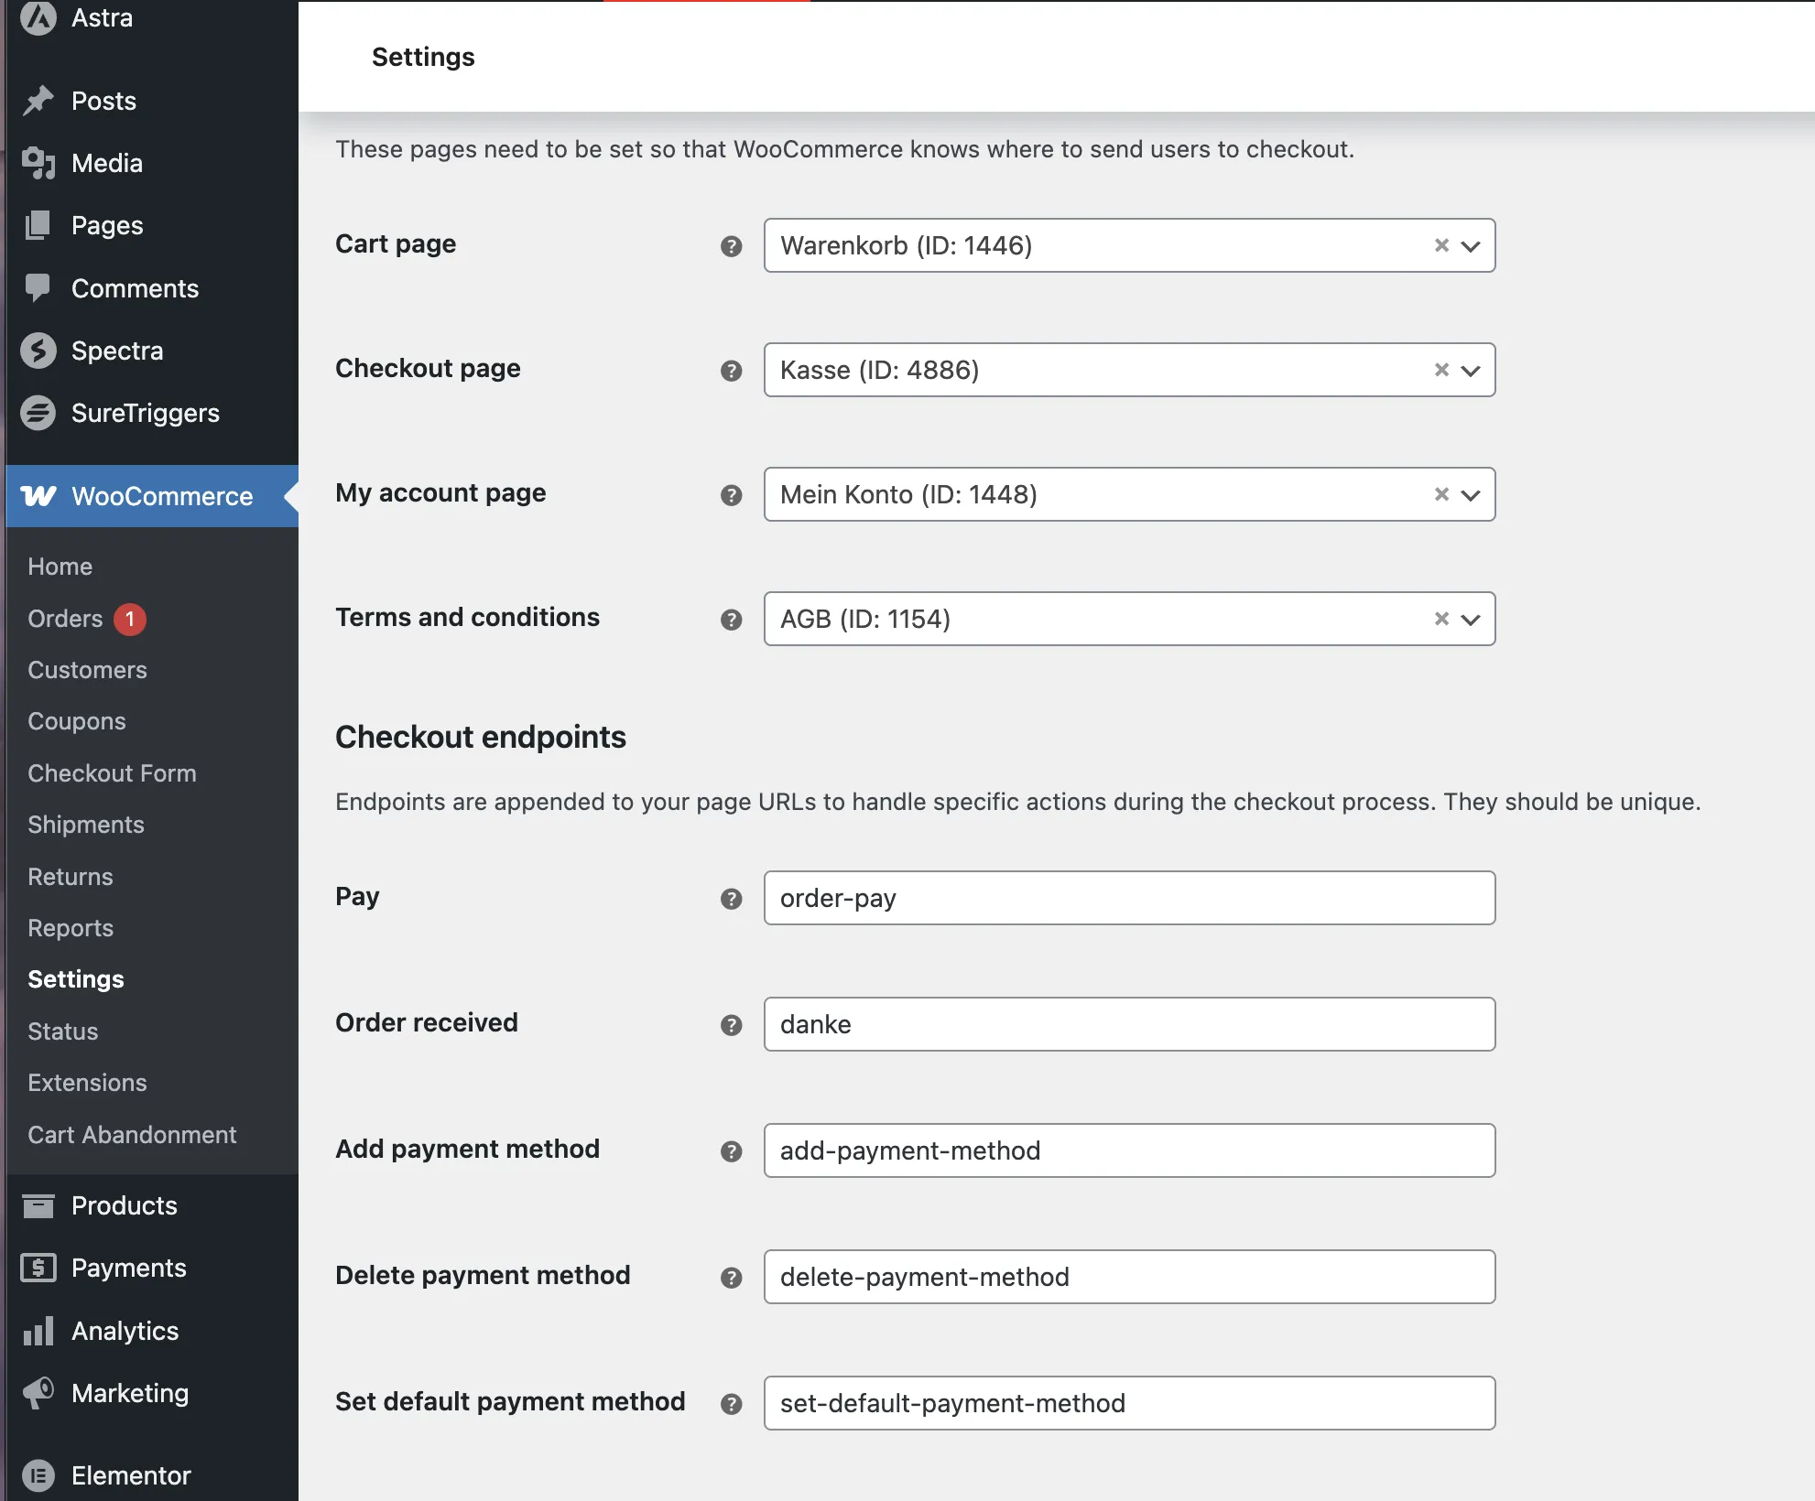Click help tooltip icon for Order received
Image resolution: width=1815 pixels, height=1501 pixels.
tap(731, 1025)
